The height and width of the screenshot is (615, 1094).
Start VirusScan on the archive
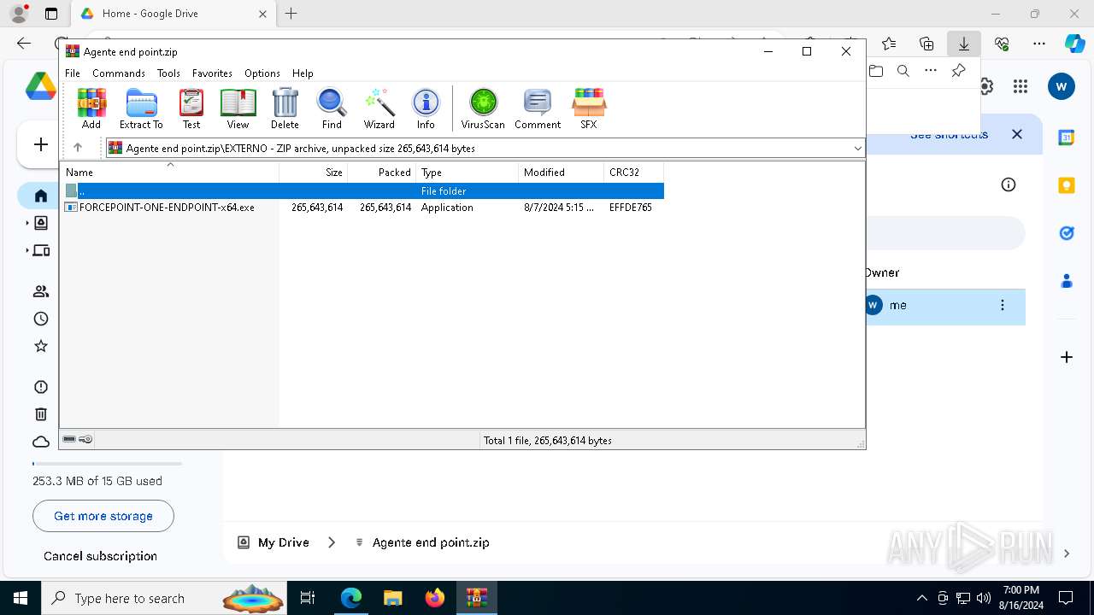pos(483,108)
